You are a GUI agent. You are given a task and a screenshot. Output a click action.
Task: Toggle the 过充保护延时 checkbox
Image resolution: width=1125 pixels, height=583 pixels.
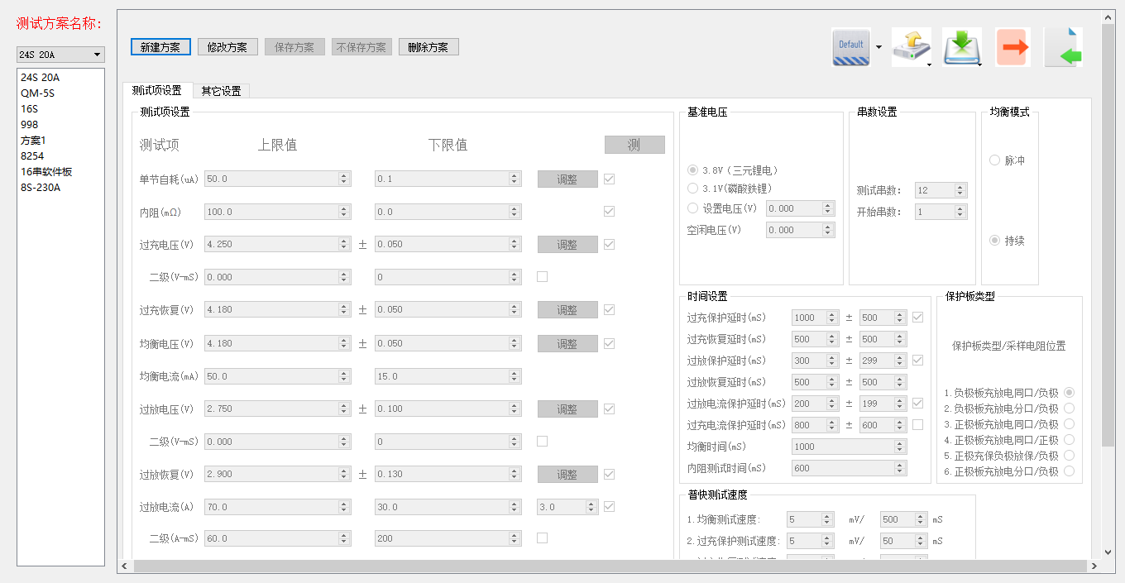[917, 318]
